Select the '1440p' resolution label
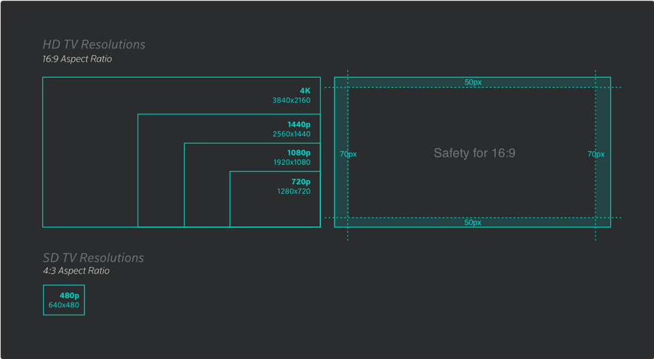The width and height of the screenshot is (654, 359). (x=299, y=125)
